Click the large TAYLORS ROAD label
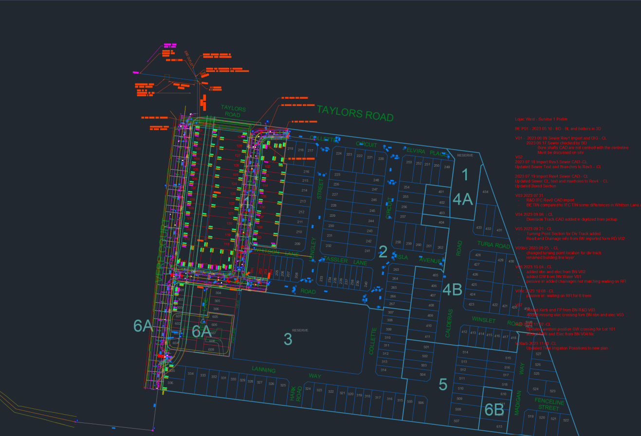 coord(355,113)
